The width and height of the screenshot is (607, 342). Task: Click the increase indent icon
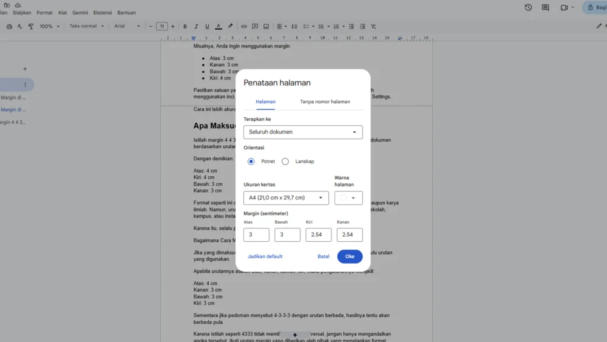[362, 26]
